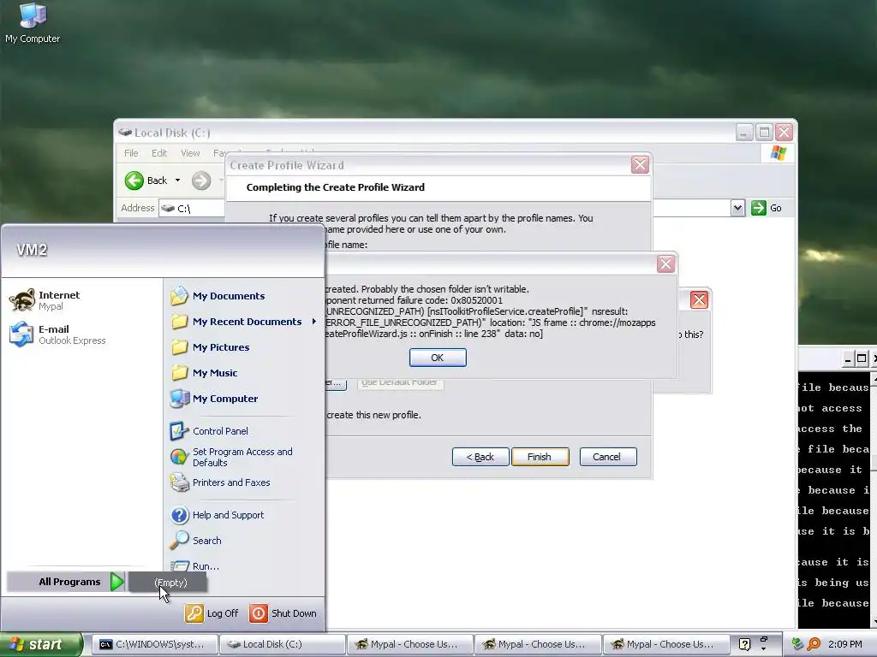Open the Address bar dropdown in explorer
This screenshot has width=877, height=657.
[737, 208]
